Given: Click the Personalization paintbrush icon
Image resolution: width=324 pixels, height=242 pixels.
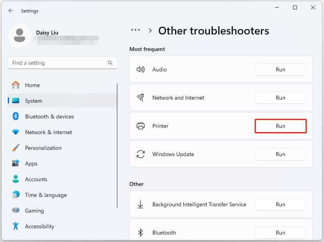Looking at the screenshot, I should click(x=16, y=148).
